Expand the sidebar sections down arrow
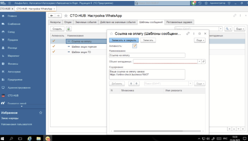 pyautogui.click(x=22, y=106)
